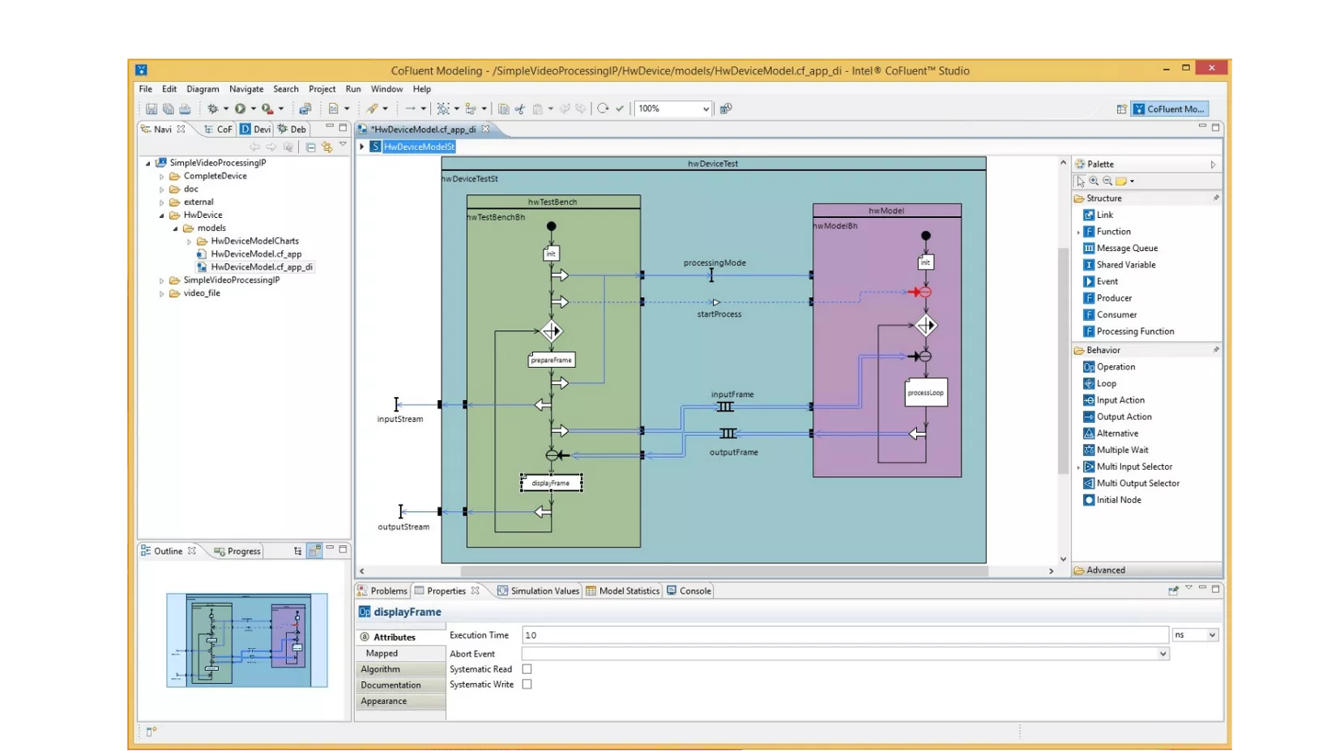The image size is (1335, 751).
Task: Open the Navigate menu
Action: click(x=246, y=89)
